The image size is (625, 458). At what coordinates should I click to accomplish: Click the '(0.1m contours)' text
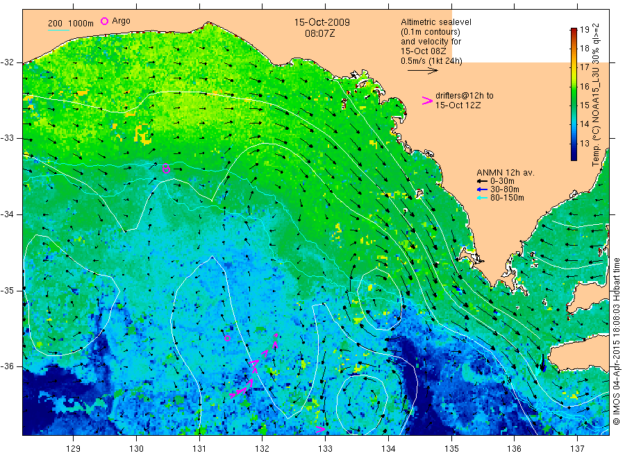[x=431, y=32]
